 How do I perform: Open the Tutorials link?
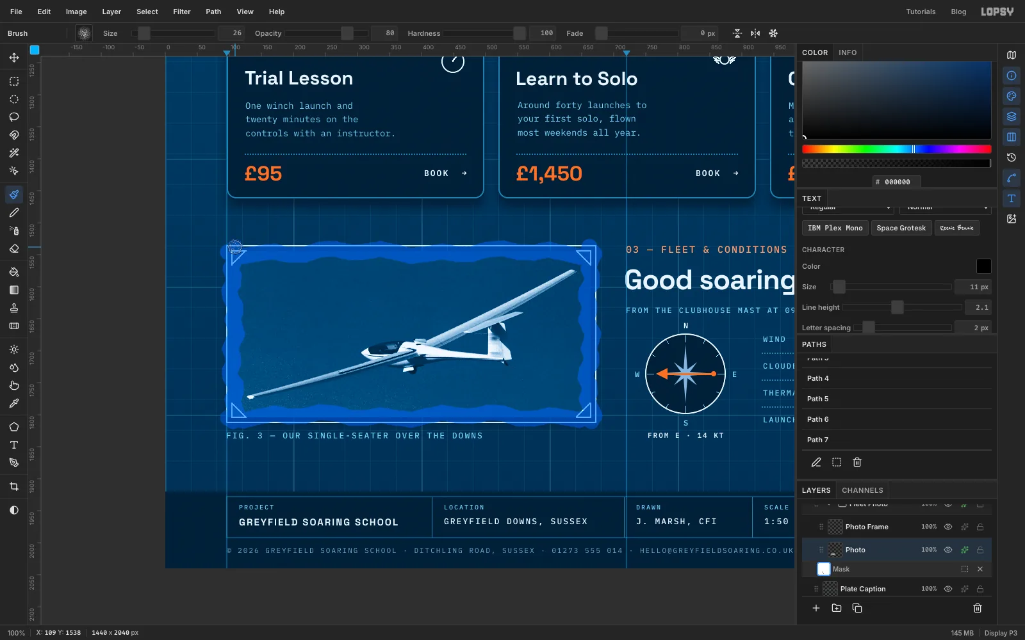click(921, 12)
